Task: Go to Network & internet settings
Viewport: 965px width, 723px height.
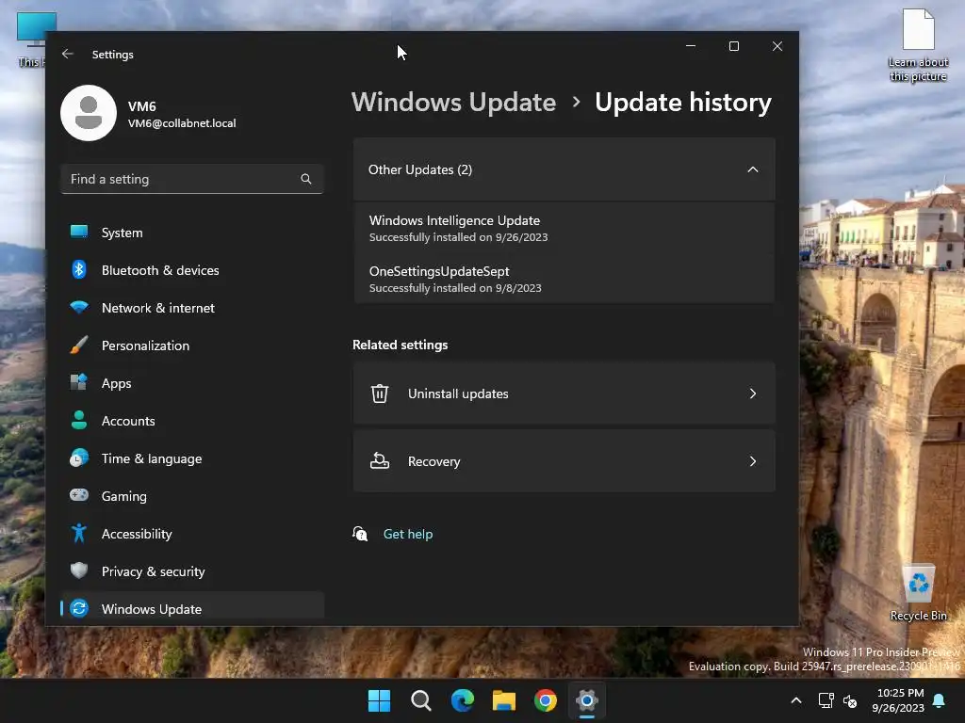Action: 192,308
